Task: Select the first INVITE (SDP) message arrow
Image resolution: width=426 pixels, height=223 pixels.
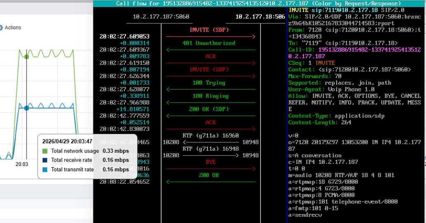Action: click(211, 36)
